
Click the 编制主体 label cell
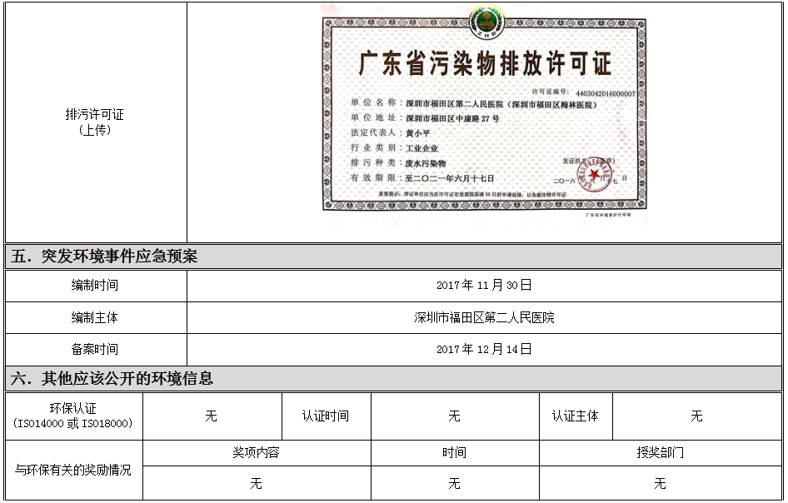pyautogui.click(x=94, y=317)
